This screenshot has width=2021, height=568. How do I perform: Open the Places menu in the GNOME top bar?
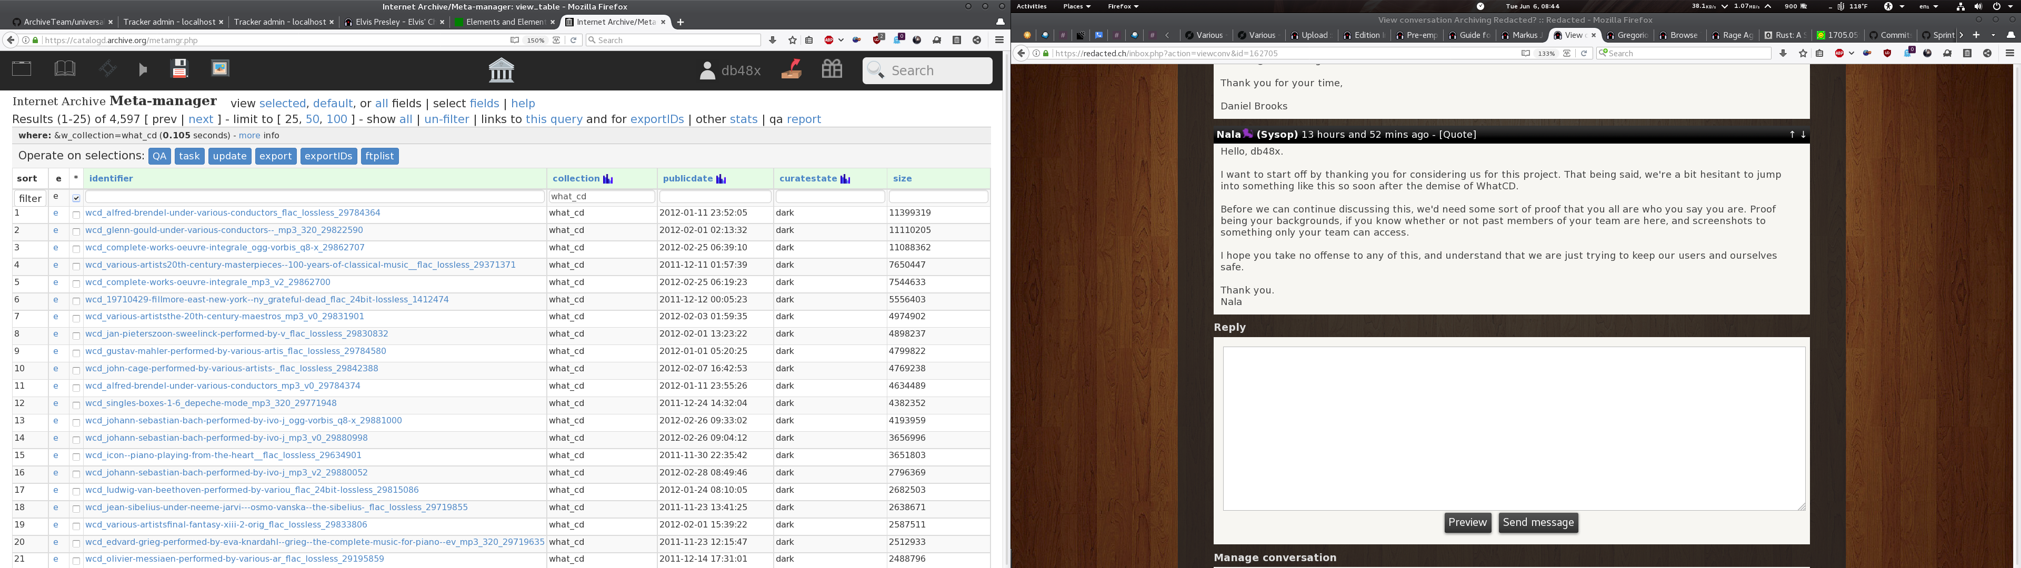click(x=1076, y=6)
